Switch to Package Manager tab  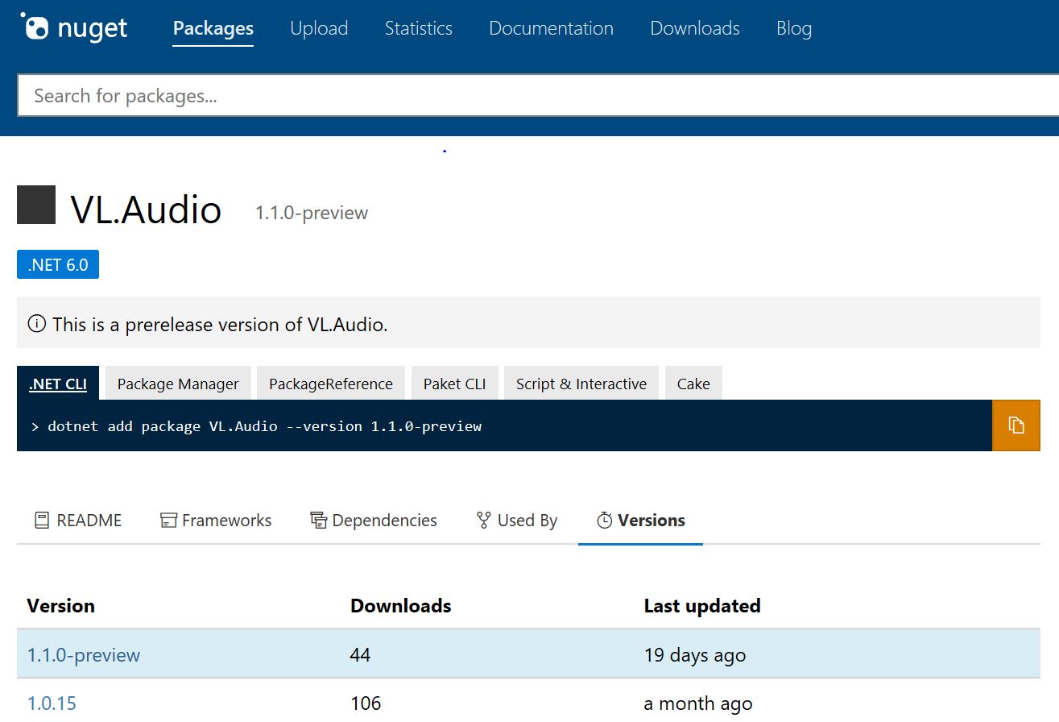click(x=178, y=384)
